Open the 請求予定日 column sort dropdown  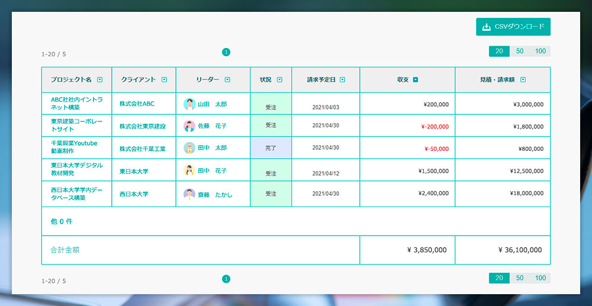click(x=342, y=80)
